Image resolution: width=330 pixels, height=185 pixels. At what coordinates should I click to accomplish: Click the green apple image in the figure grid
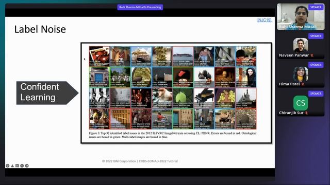click(x=183, y=98)
